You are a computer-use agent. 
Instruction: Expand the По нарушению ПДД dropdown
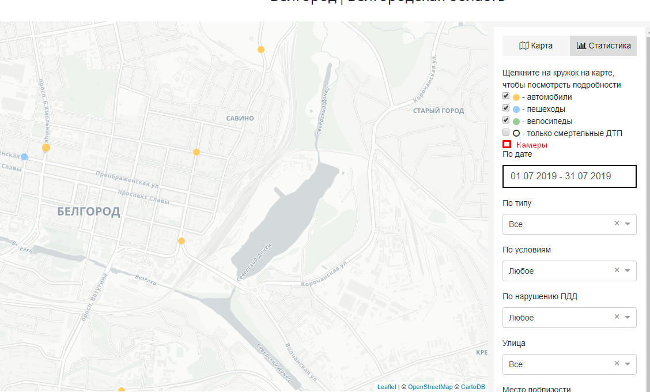click(x=628, y=318)
